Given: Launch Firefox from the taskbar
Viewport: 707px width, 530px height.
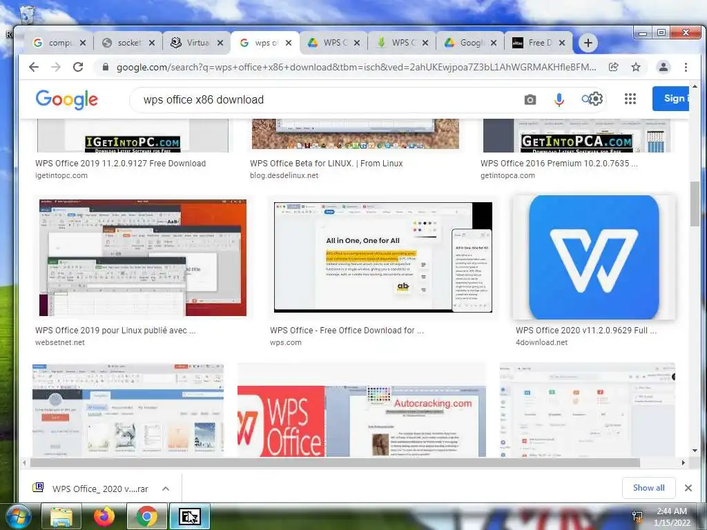Looking at the screenshot, I should [x=104, y=516].
